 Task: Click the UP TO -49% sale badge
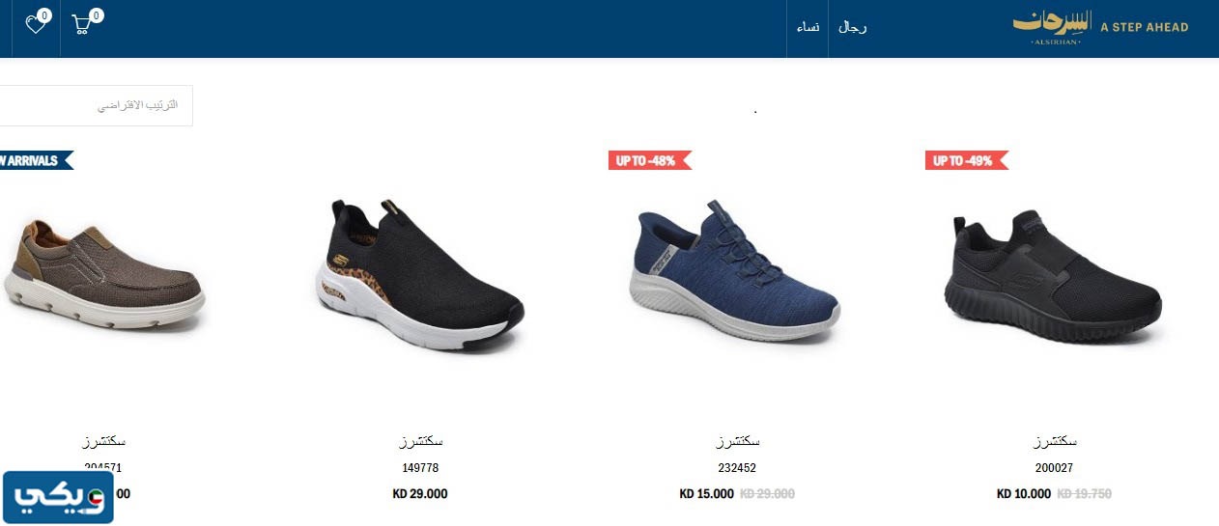(967, 160)
